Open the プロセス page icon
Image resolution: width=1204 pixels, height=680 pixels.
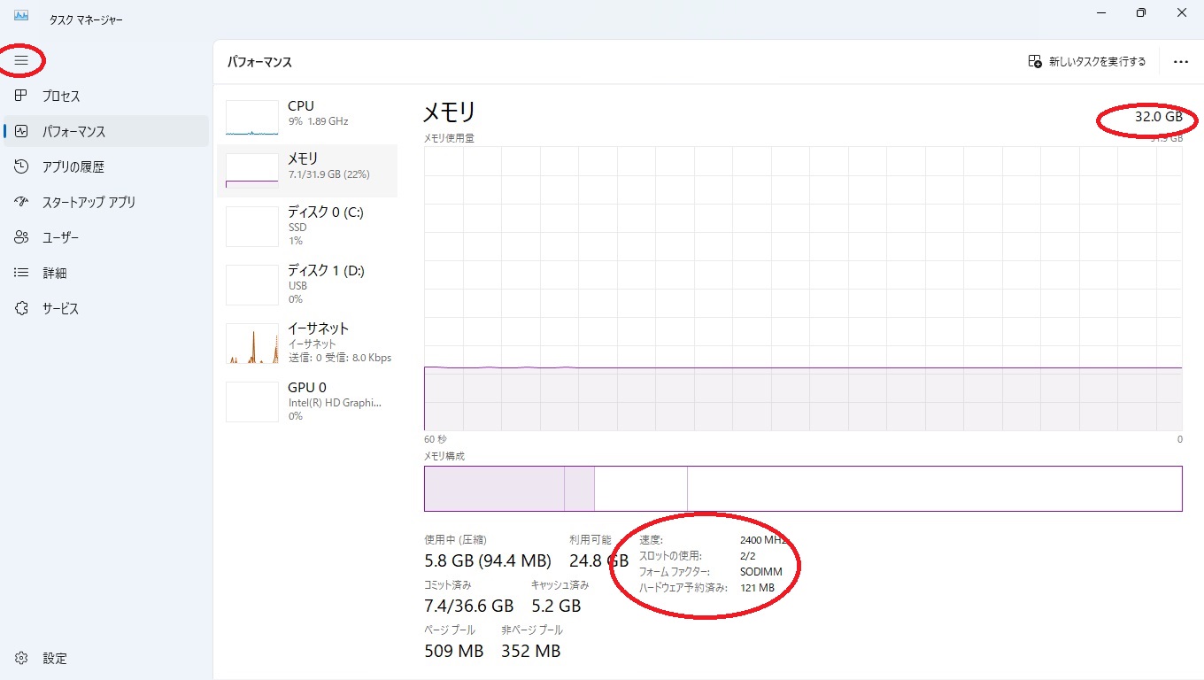[22, 96]
